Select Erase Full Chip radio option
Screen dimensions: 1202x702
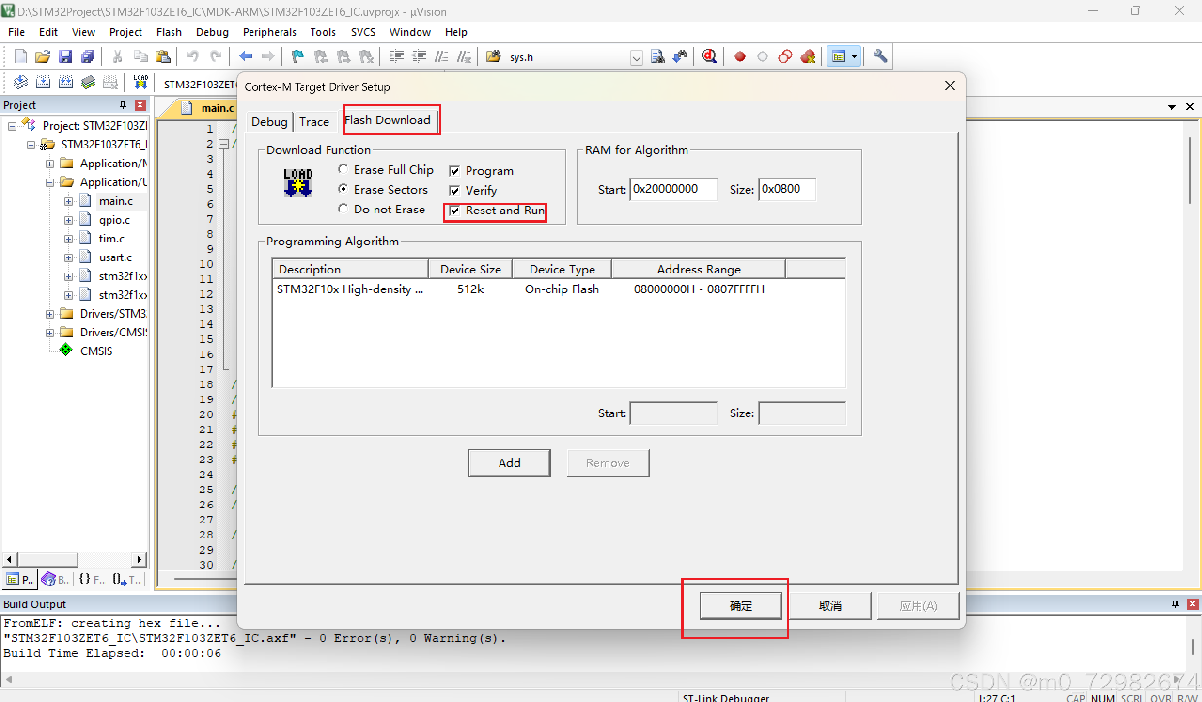(343, 169)
